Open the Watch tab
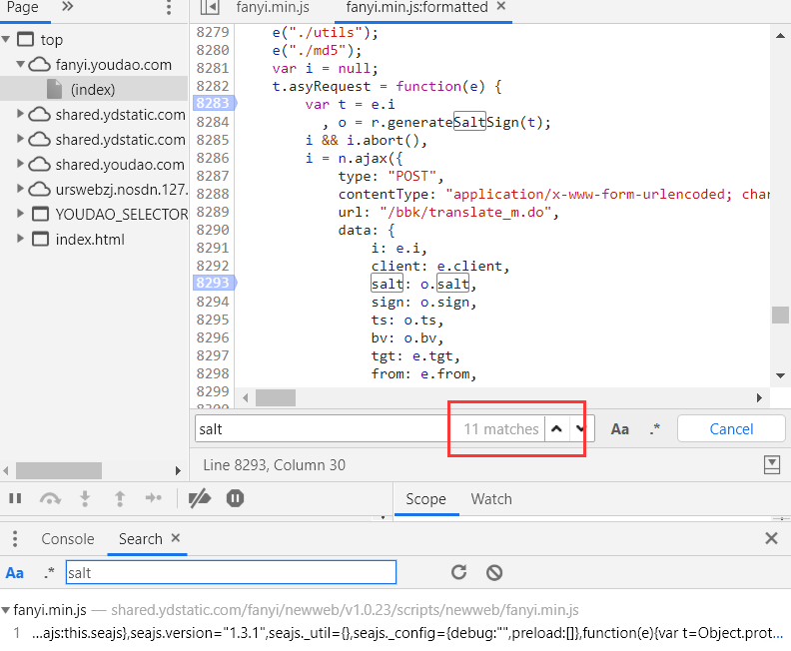The width and height of the screenshot is (791, 651). click(x=491, y=499)
